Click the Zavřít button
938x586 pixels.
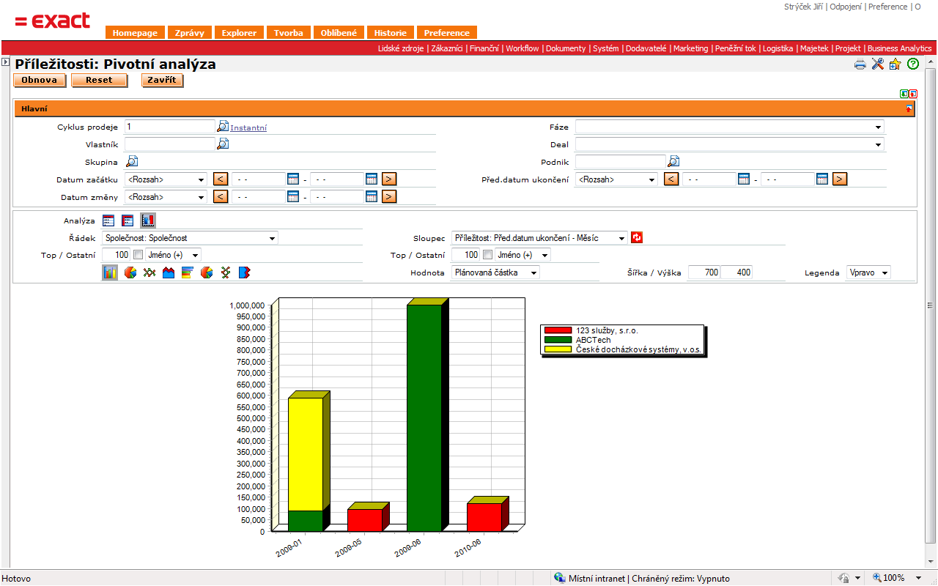tap(162, 80)
